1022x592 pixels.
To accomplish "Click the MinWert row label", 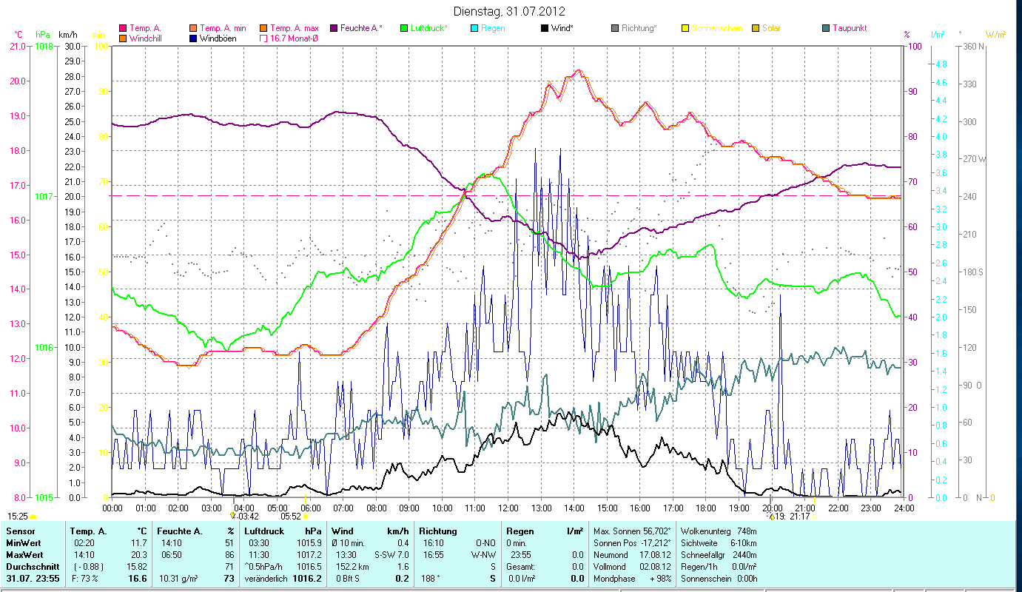I will point(24,543).
